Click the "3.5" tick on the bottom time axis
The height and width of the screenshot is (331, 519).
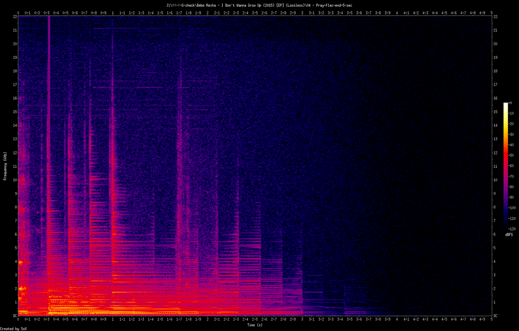(349, 319)
